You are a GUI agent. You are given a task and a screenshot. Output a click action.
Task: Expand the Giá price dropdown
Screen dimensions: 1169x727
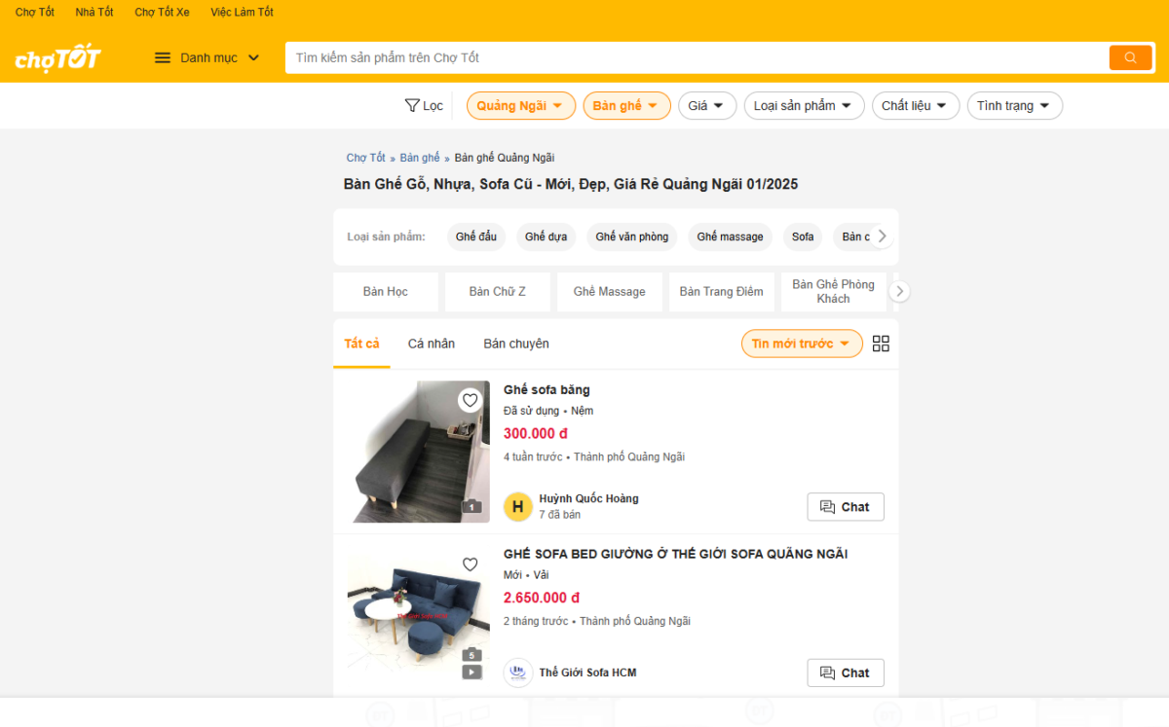pos(707,105)
